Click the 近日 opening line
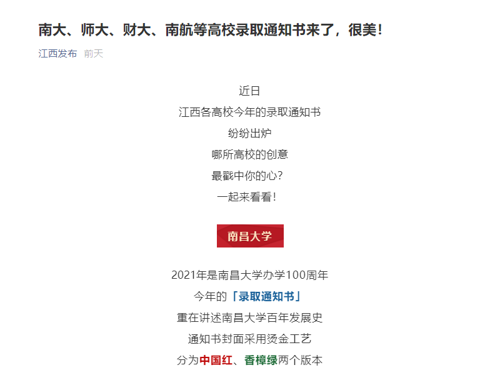Screen dimensions: 500x375 (x=250, y=91)
